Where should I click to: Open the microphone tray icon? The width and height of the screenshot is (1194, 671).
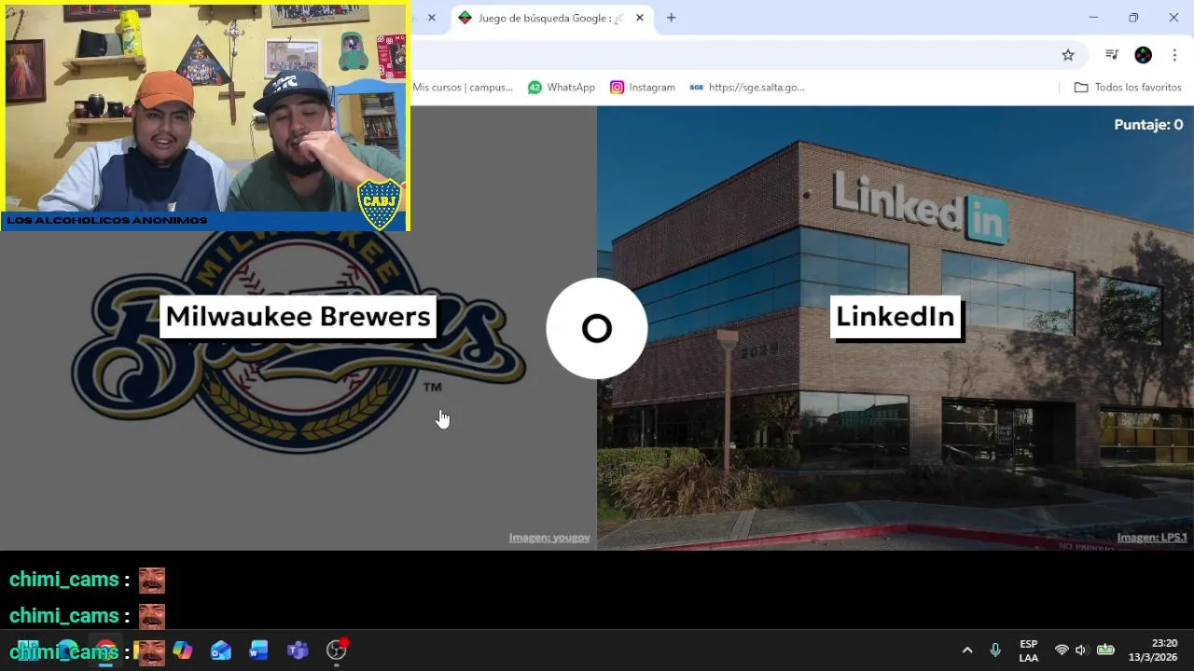click(995, 650)
